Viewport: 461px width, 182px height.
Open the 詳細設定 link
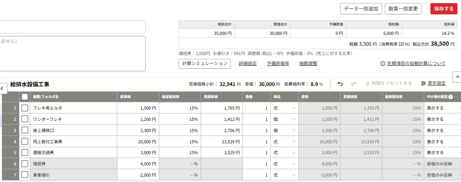pos(248,64)
